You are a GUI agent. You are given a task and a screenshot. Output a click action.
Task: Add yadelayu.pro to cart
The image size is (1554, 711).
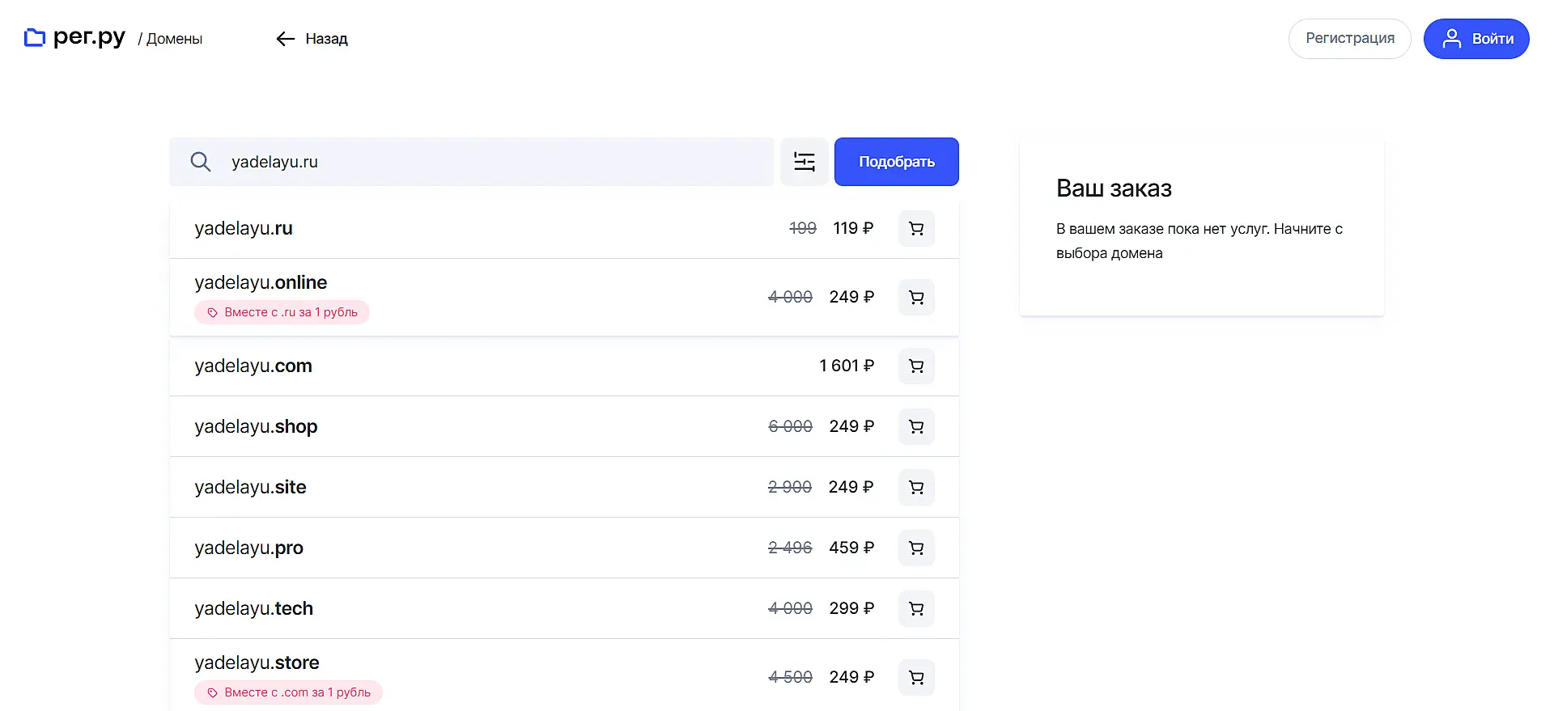pyautogui.click(x=916, y=548)
